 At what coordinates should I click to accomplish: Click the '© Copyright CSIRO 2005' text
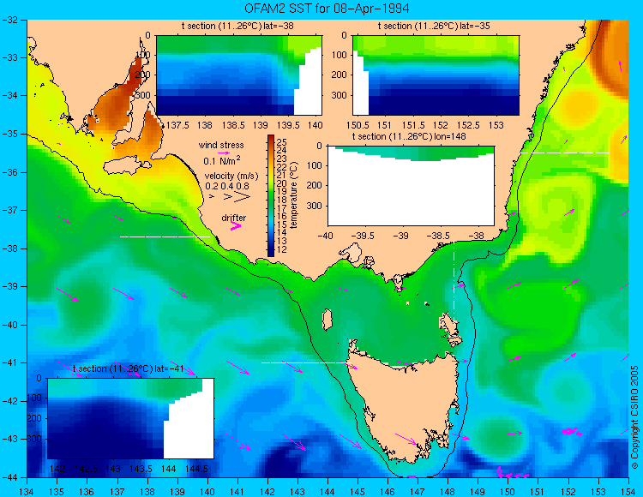[634, 417]
